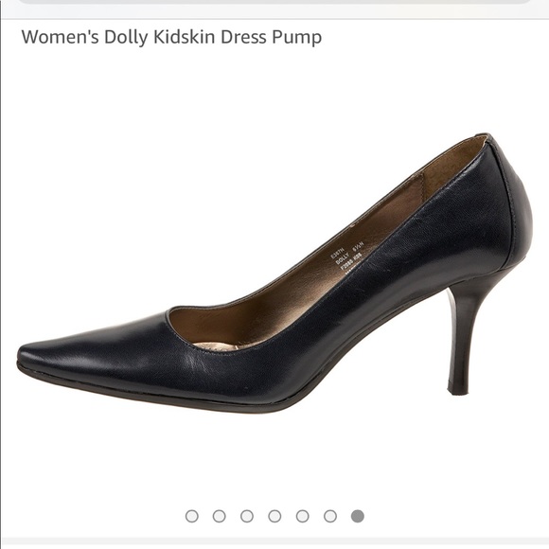Tap the filled seventh carousel dot
This screenshot has width=549, height=549.
358,516
